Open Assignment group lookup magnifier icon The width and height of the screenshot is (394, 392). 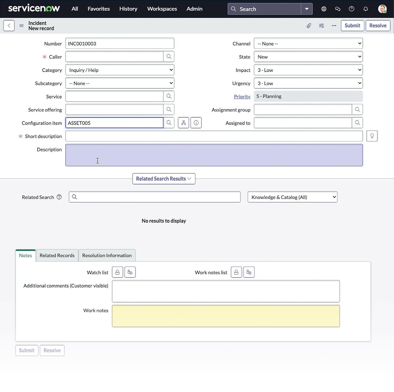point(357,110)
